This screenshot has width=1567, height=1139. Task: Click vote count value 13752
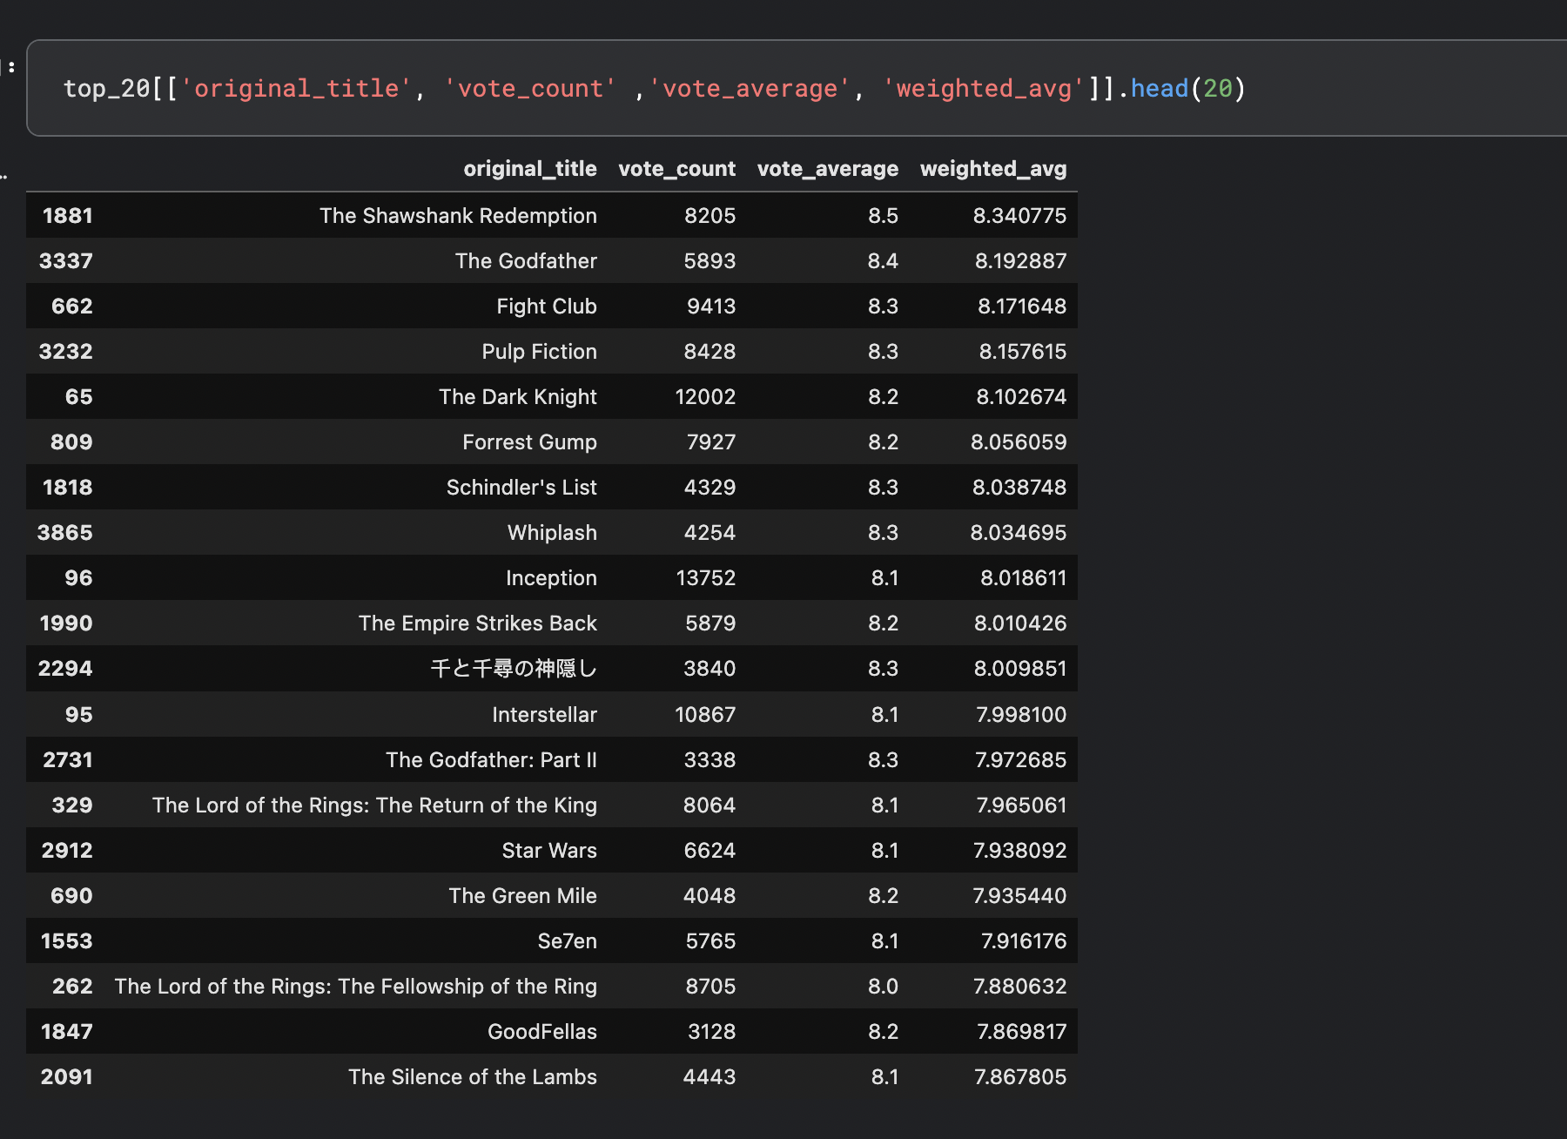click(705, 577)
